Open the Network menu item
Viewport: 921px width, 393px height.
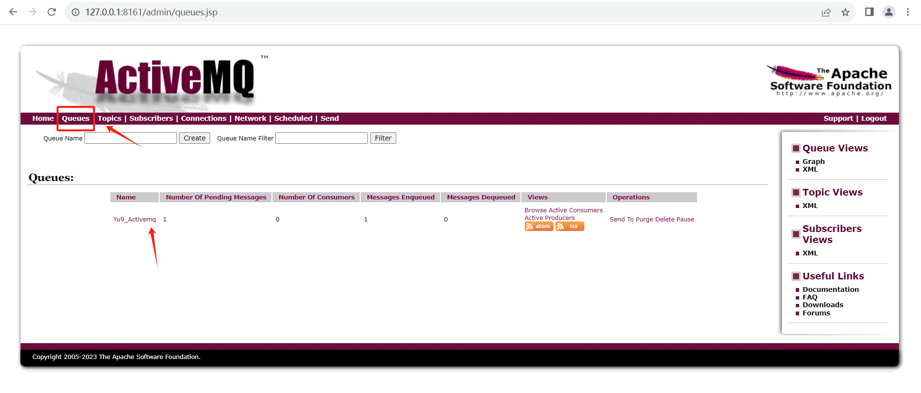point(250,118)
